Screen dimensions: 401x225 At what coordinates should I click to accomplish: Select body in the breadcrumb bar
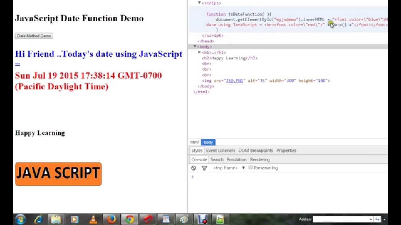(208, 142)
